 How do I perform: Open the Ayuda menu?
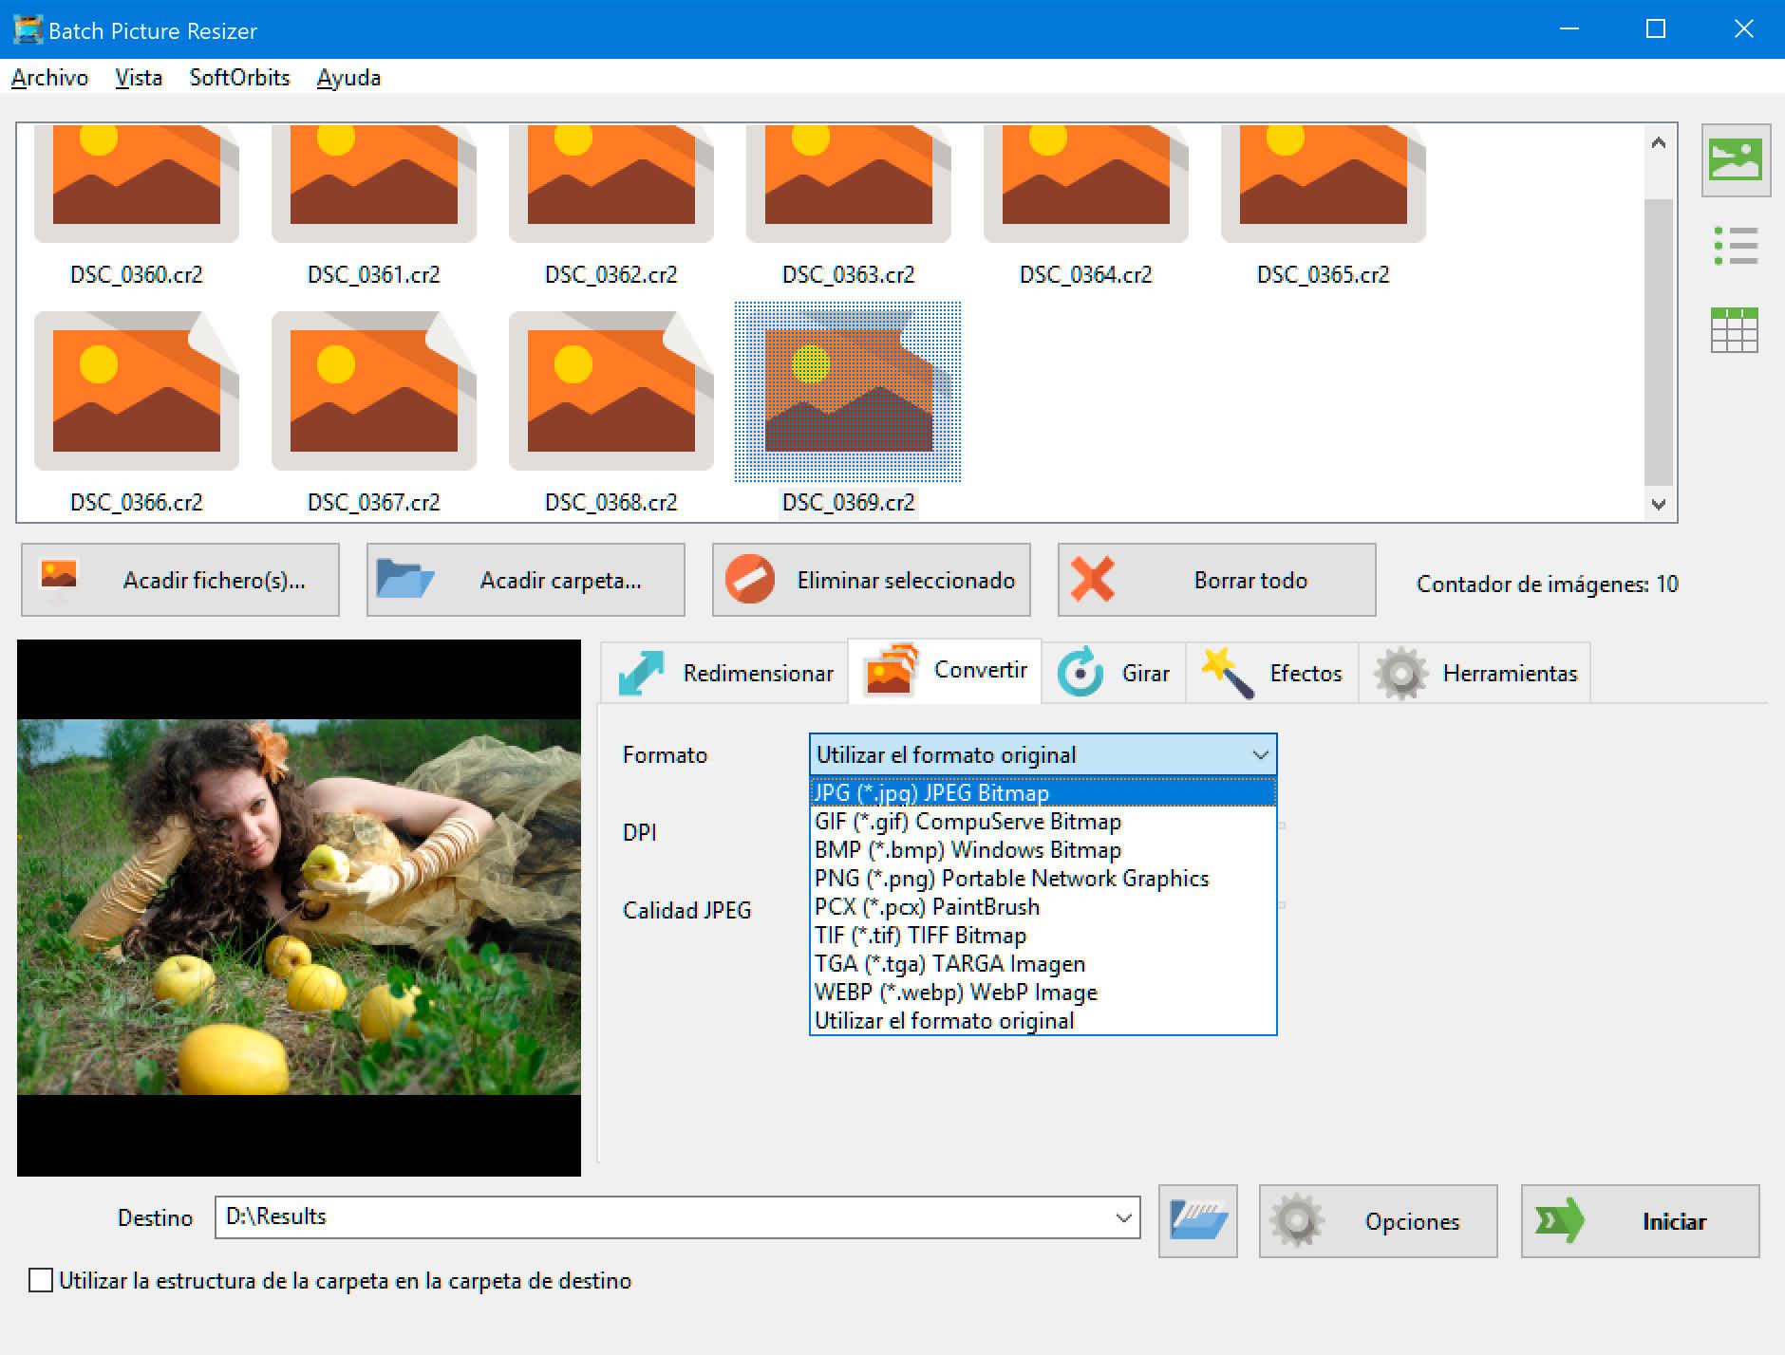tap(348, 77)
